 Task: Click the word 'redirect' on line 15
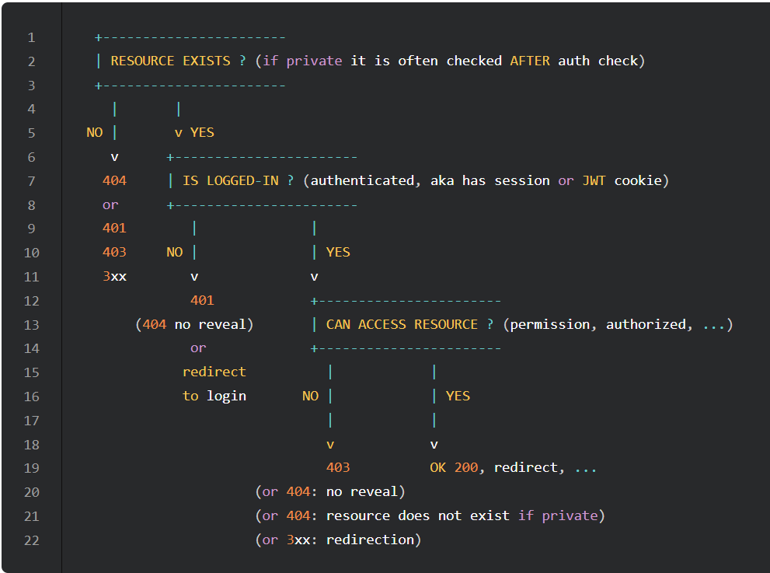click(x=214, y=372)
